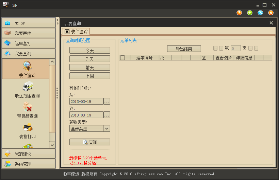
Task: Click the first page navigation button
Action: 215,48
